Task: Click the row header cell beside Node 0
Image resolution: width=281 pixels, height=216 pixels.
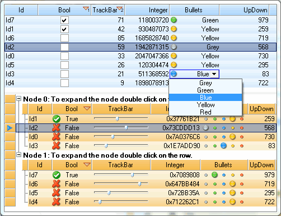Action: pyautogui.click(x=10, y=99)
